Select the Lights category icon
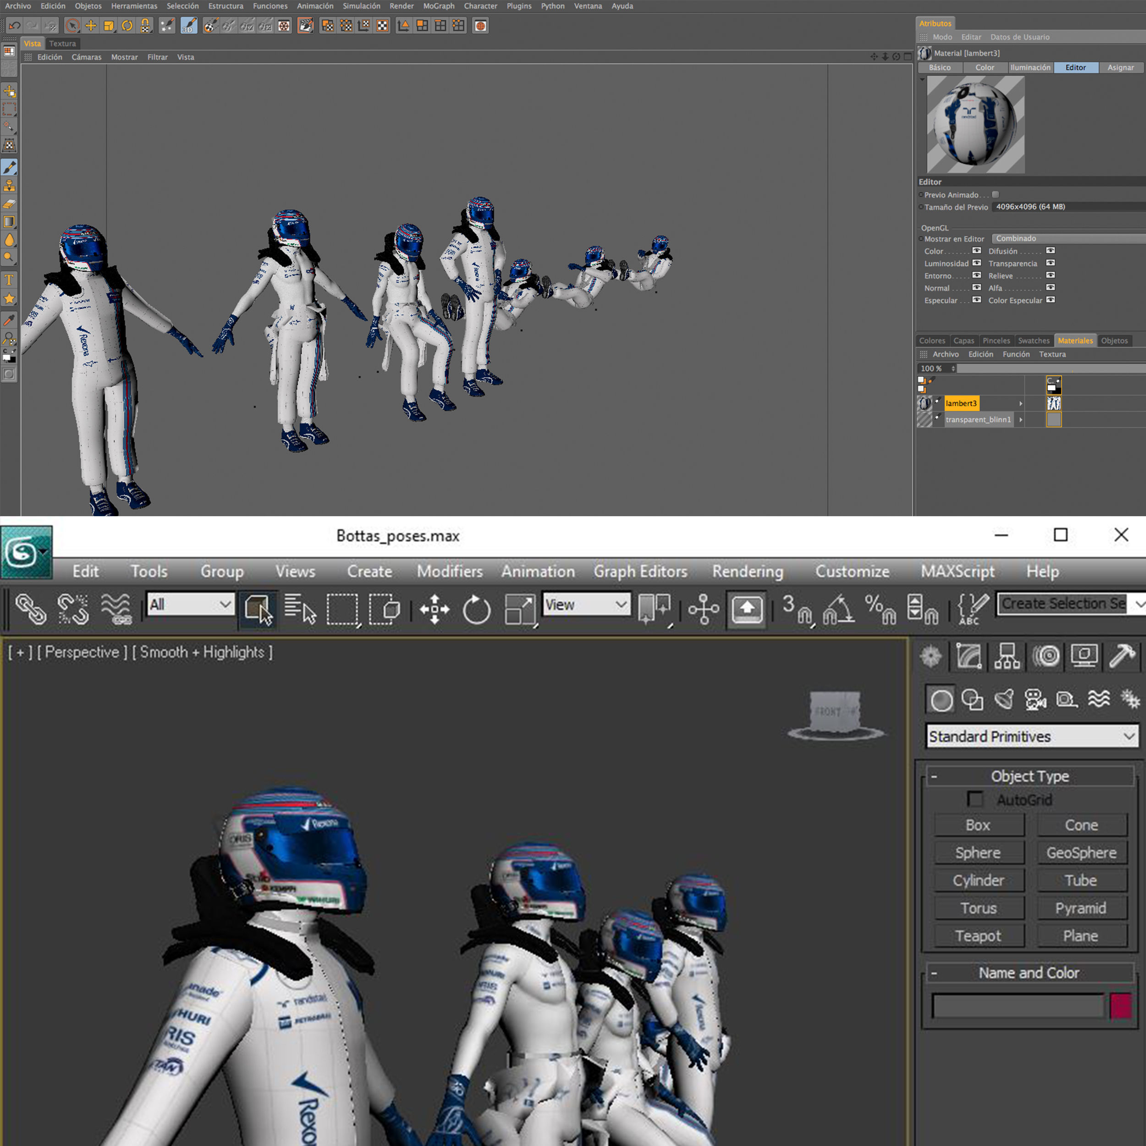1146x1146 pixels. (x=1004, y=700)
